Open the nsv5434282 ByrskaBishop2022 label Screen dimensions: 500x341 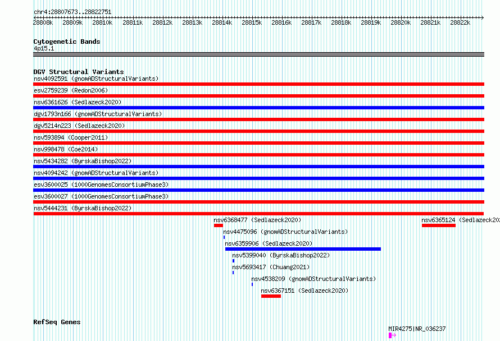click(x=83, y=161)
